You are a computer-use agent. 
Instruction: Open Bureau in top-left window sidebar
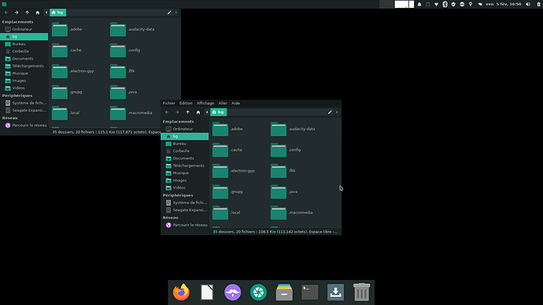[x=24, y=44]
